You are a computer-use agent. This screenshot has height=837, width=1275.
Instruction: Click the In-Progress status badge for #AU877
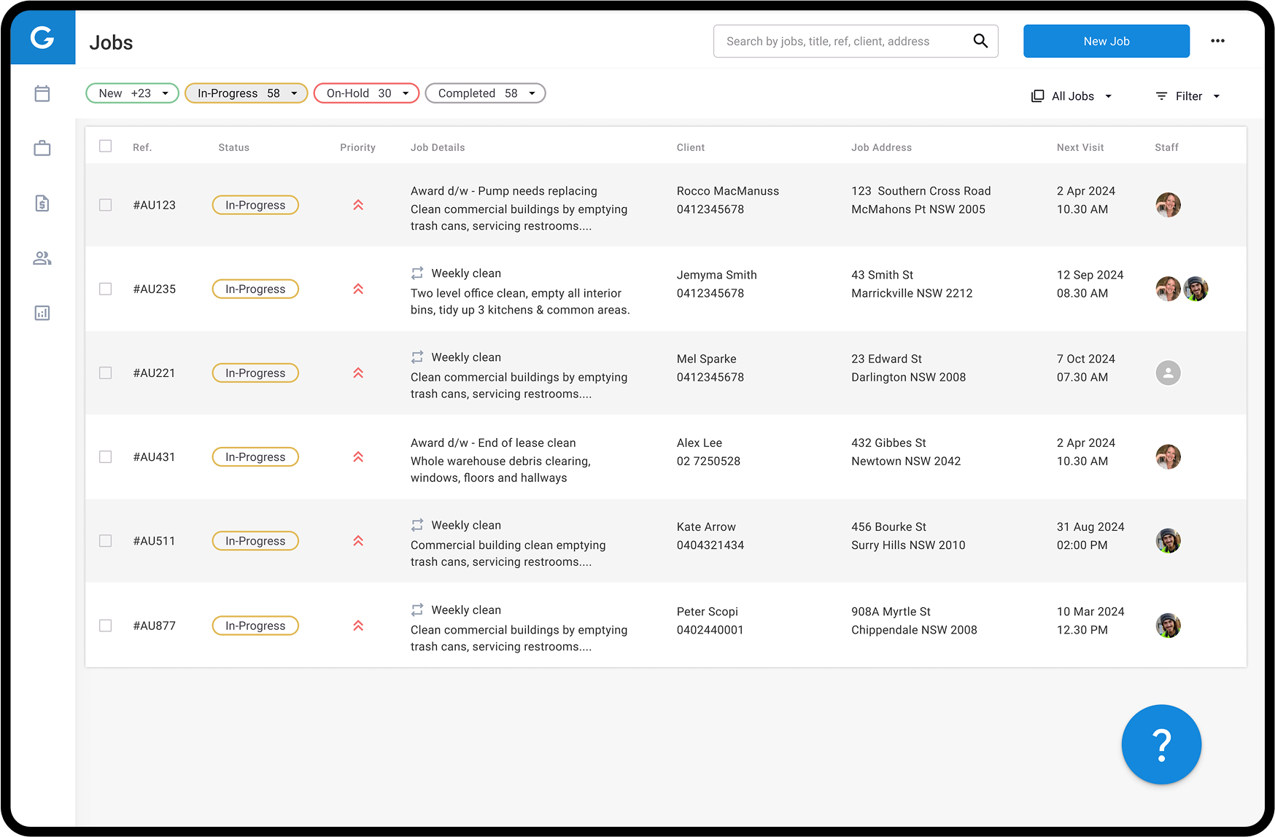(255, 626)
